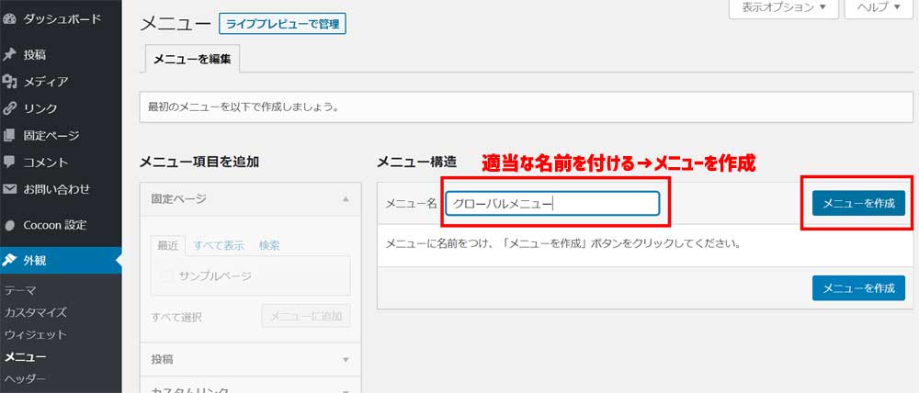Check the サンプルページ checkbox
The image size is (919, 393).
(166, 275)
